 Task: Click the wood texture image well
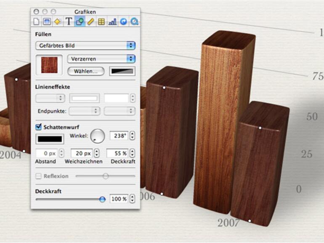pos(49,65)
